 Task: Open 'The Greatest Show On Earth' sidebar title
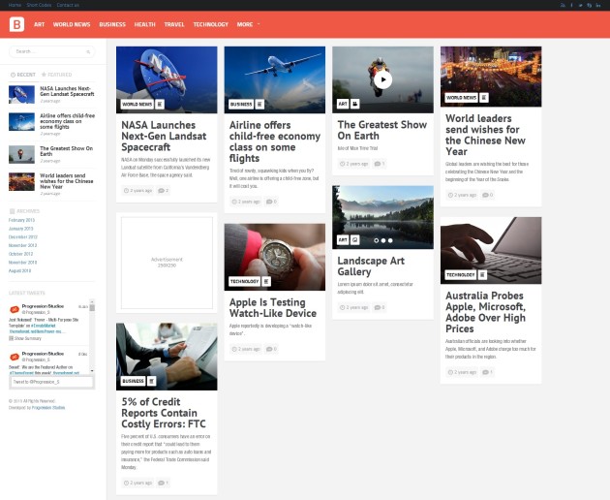pos(67,151)
